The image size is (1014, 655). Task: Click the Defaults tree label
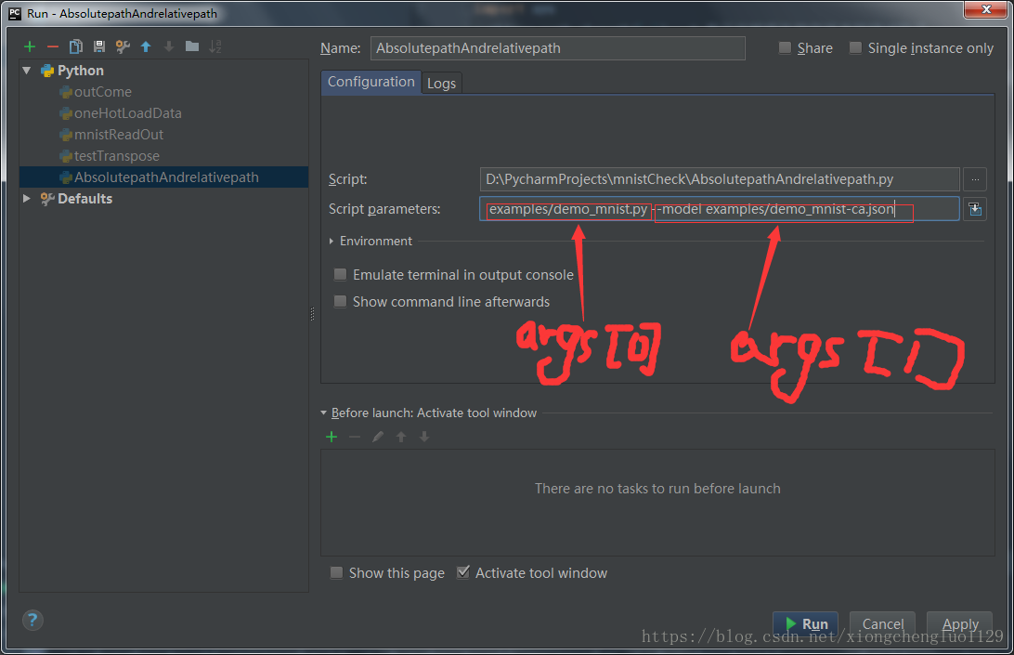(84, 199)
